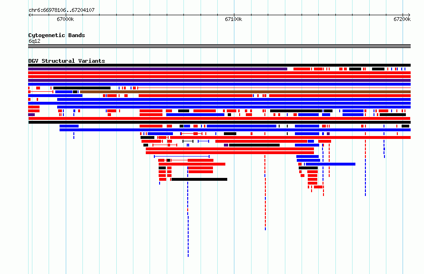
Task: Select the long brown structural variant bar
Action: 245,92
